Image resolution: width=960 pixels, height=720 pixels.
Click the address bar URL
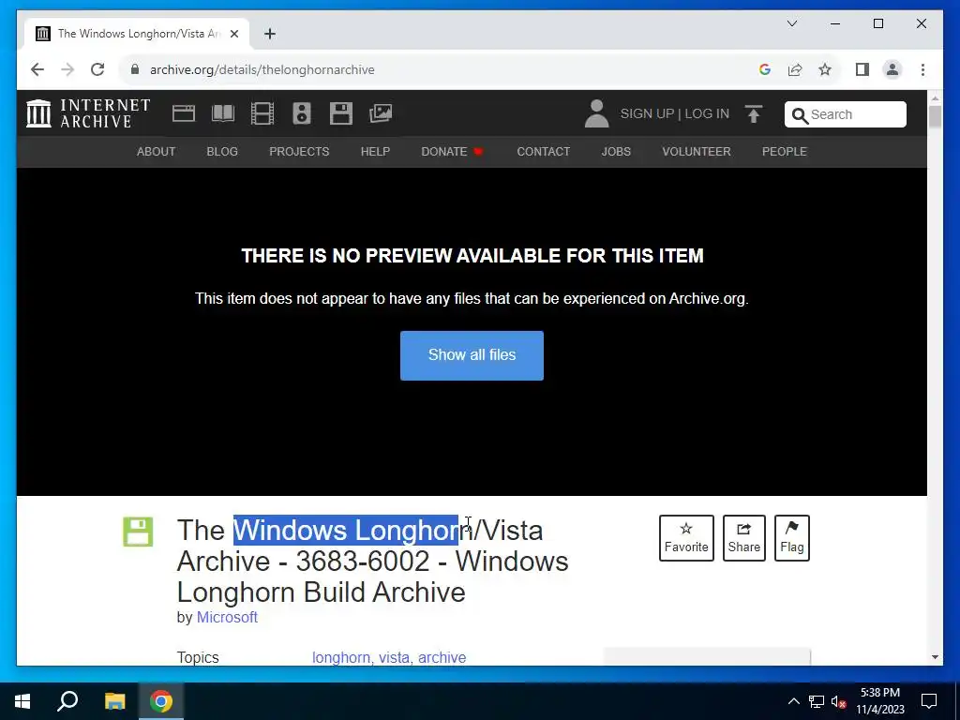coord(262,69)
